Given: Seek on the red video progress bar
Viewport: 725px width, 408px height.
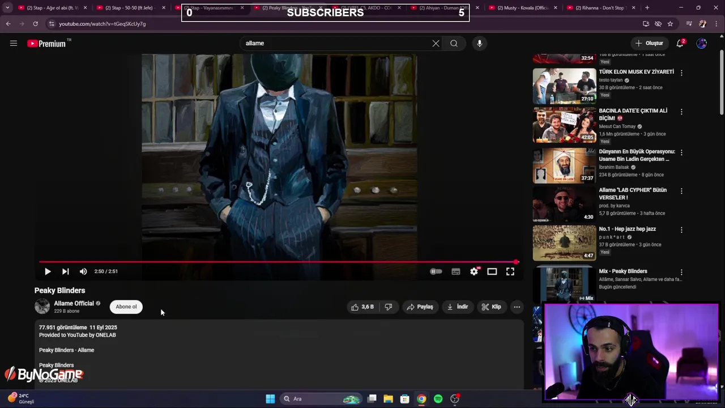Looking at the screenshot, I should [x=278, y=262].
